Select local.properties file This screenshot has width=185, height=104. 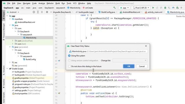[x=26, y=94]
